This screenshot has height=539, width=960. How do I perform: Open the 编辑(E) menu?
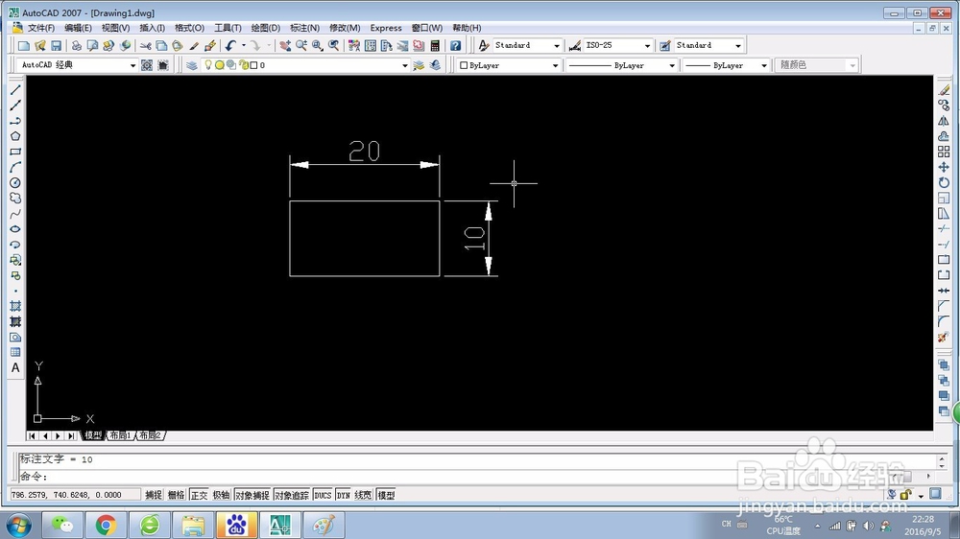click(78, 28)
